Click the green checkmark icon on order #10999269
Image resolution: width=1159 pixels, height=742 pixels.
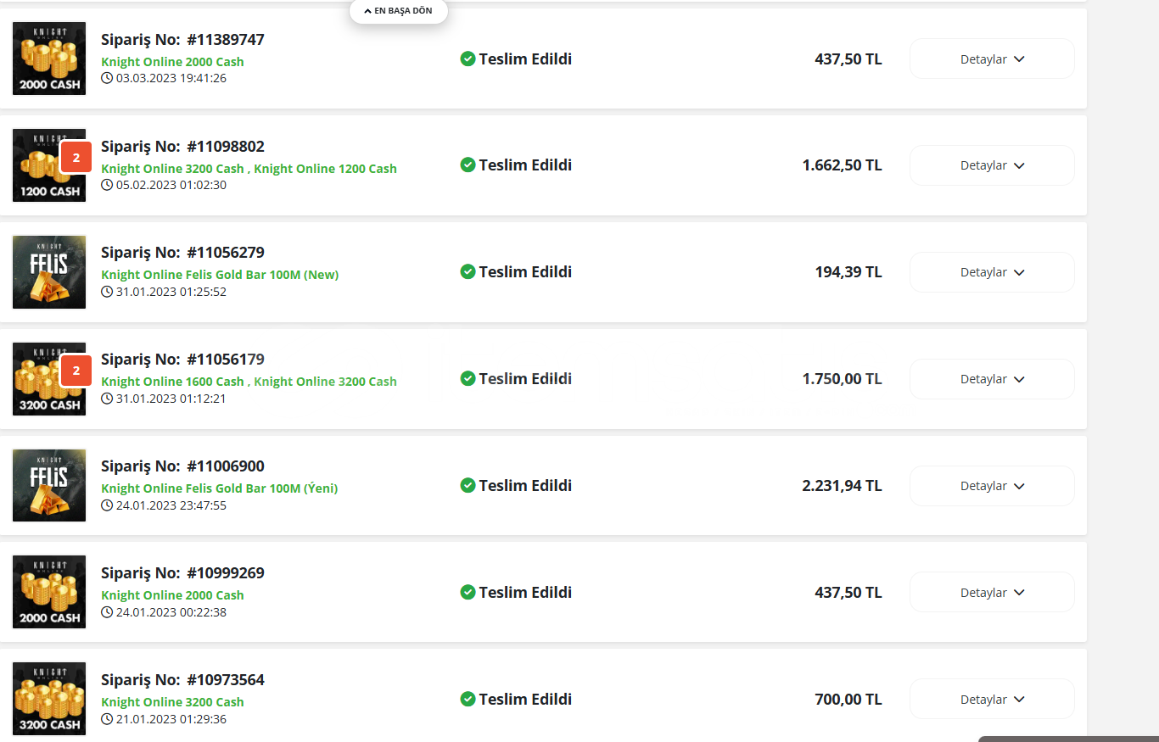click(468, 592)
